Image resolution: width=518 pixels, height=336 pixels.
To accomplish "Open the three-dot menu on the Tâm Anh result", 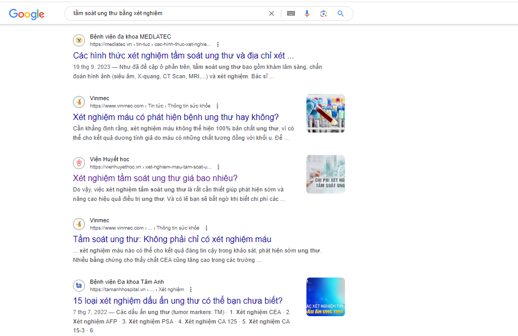I will tap(191, 290).
